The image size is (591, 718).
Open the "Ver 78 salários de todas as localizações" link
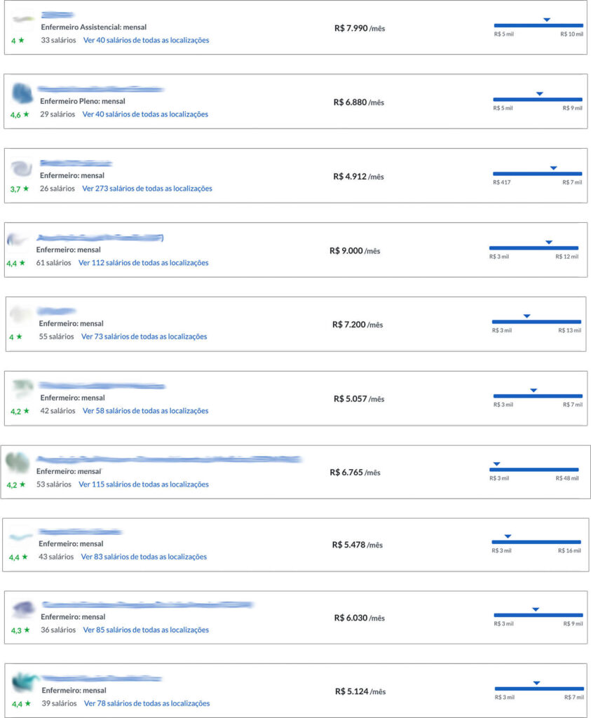pos(147,703)
